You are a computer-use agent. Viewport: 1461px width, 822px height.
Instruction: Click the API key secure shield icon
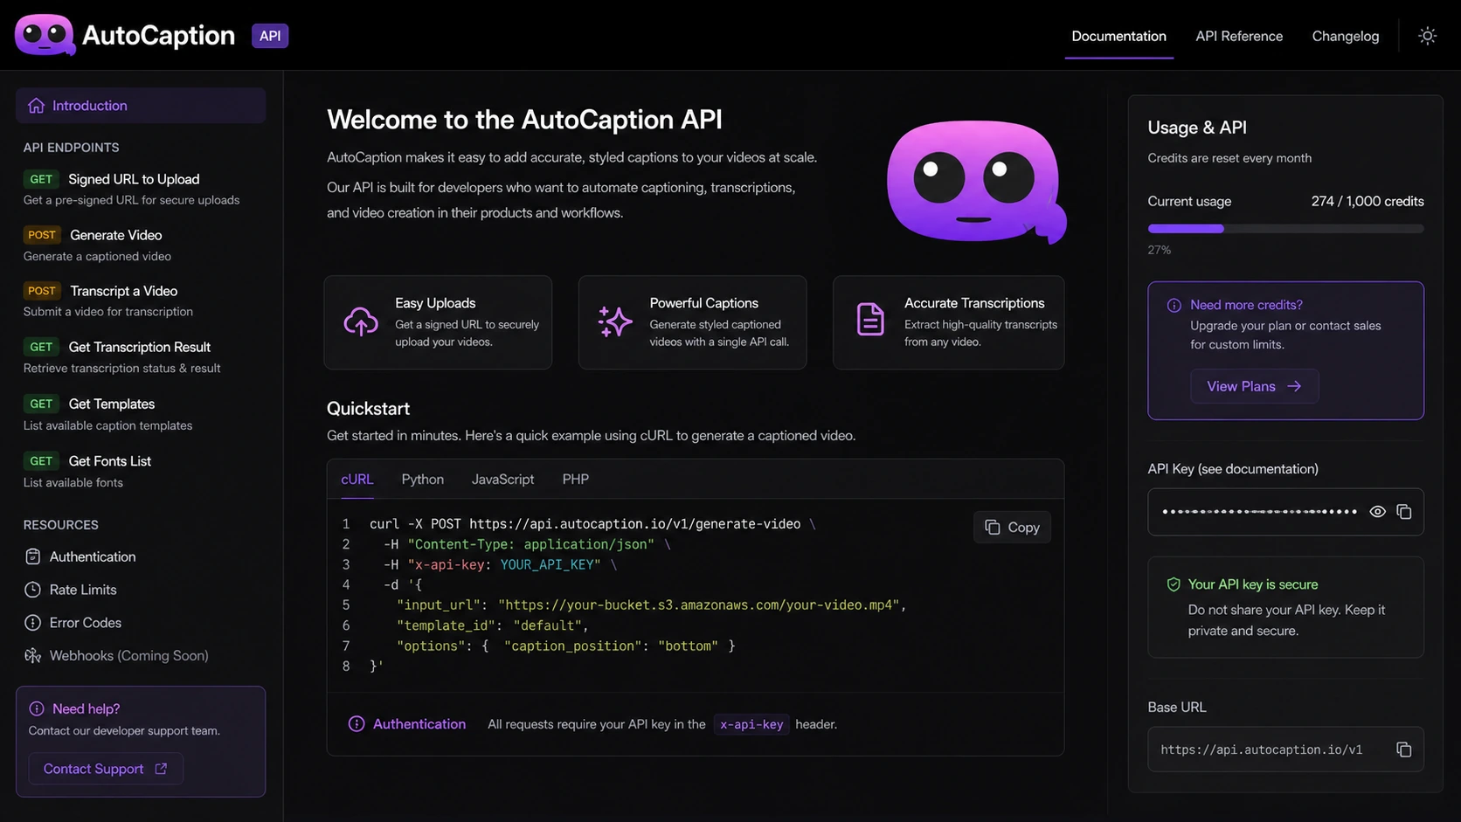[1174, 584]
